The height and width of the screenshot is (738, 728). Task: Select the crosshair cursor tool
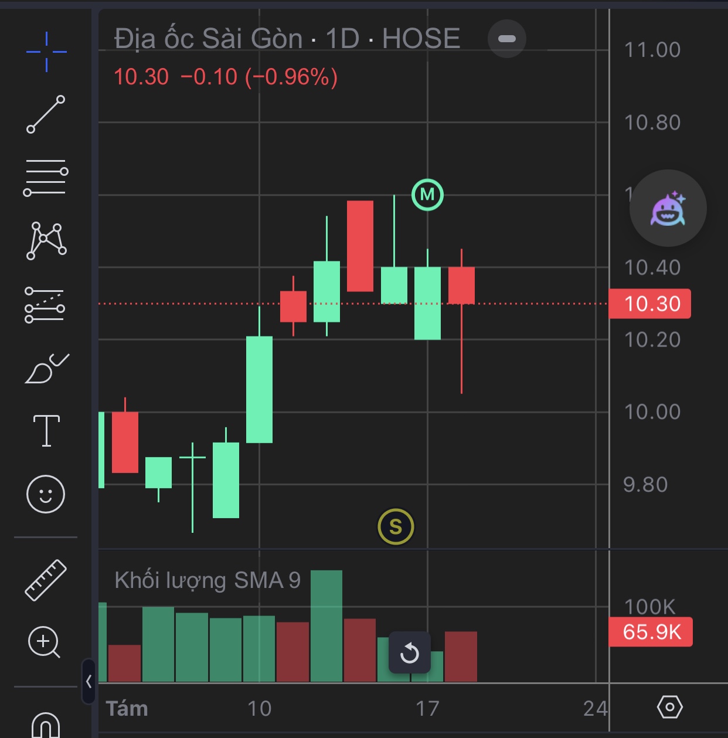[46, 52]
